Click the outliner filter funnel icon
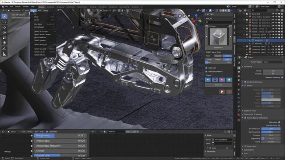The height and width of the screenshot is (160, 285). pyautogui.click(x=277, y=11)
